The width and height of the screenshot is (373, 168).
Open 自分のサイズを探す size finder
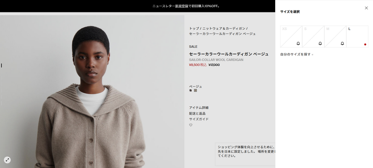(x=297, y=55)
